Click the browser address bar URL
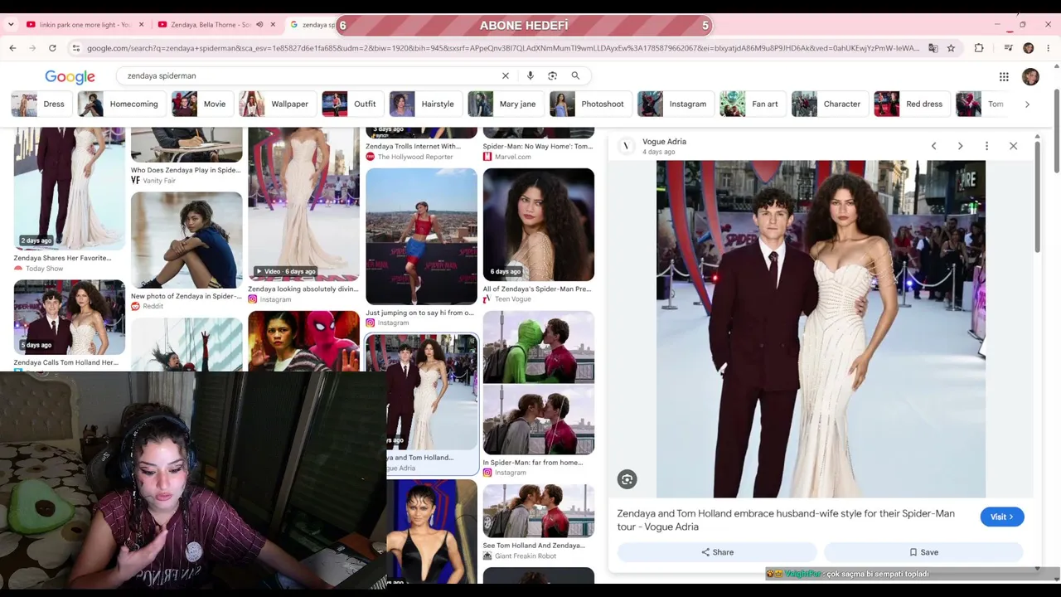This screenshot has width=1061, height=597. click(503, 48)
